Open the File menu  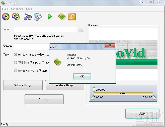tap(5, 9)
